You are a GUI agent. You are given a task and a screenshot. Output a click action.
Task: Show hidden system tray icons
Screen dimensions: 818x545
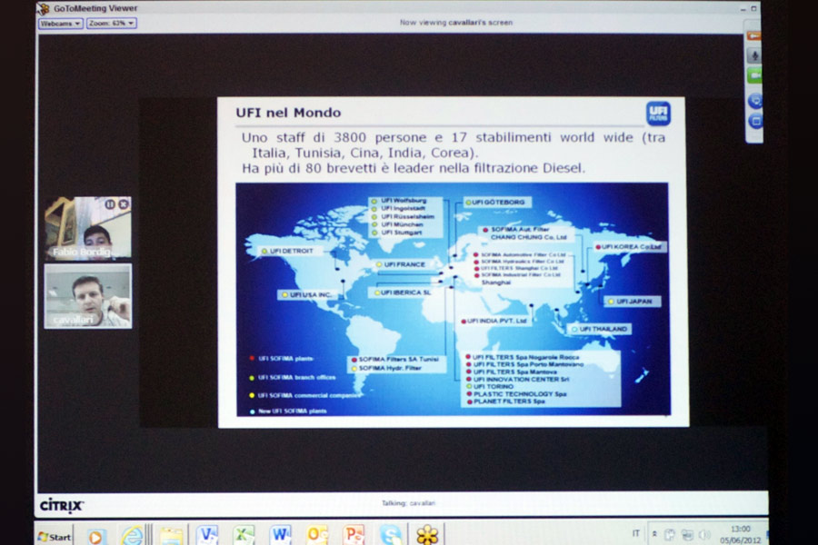click(654, 534)
